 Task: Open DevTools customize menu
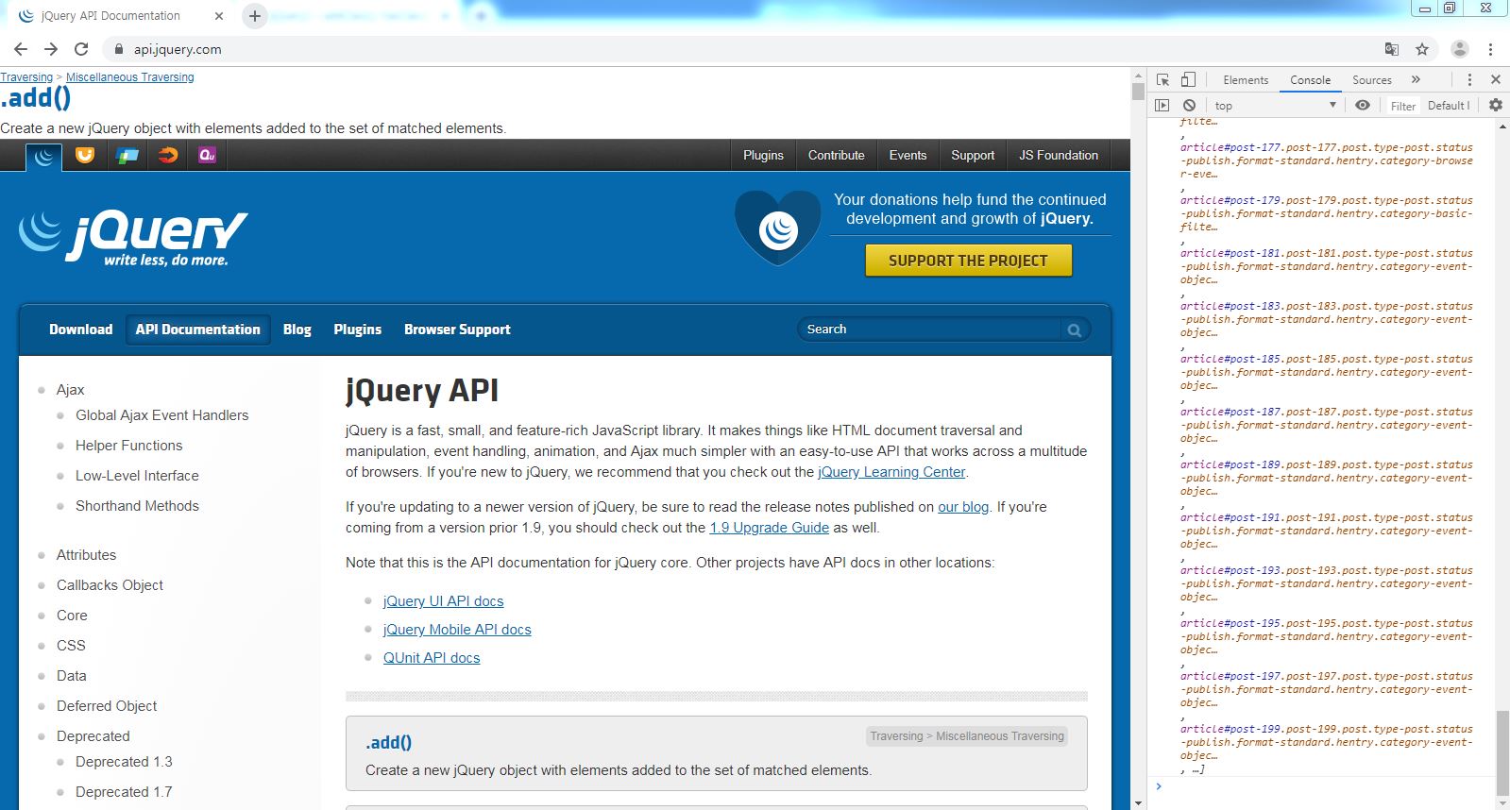1469,80
